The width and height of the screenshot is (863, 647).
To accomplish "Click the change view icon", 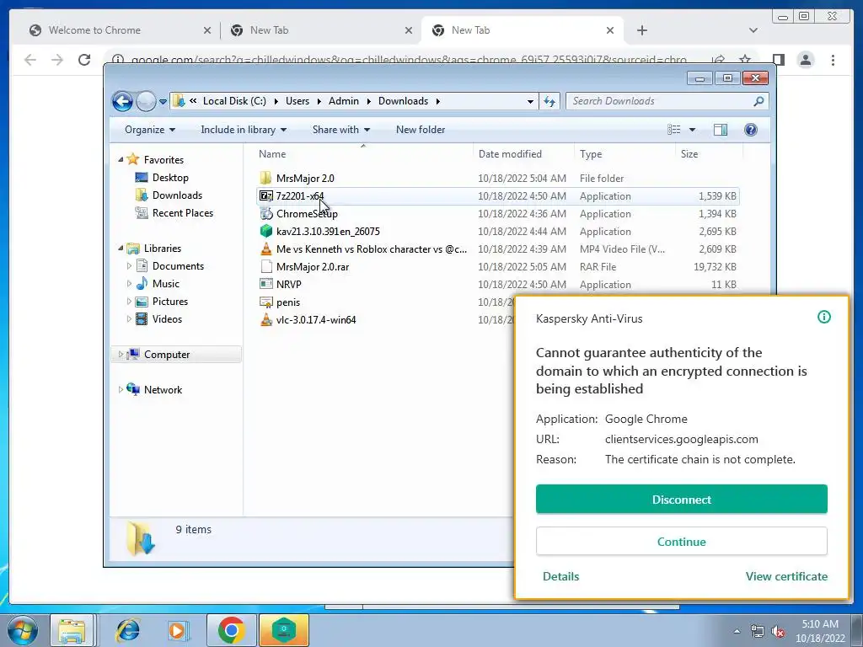I will pyautogui.click(x=674, y=130).
